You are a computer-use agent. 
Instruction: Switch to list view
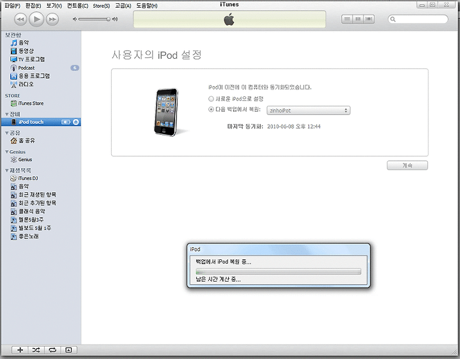[x=347, y=19]
